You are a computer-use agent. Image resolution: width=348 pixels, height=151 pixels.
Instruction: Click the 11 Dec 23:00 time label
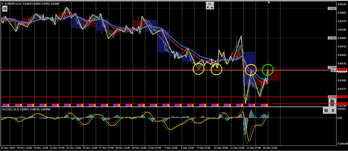tap(237, 148)
